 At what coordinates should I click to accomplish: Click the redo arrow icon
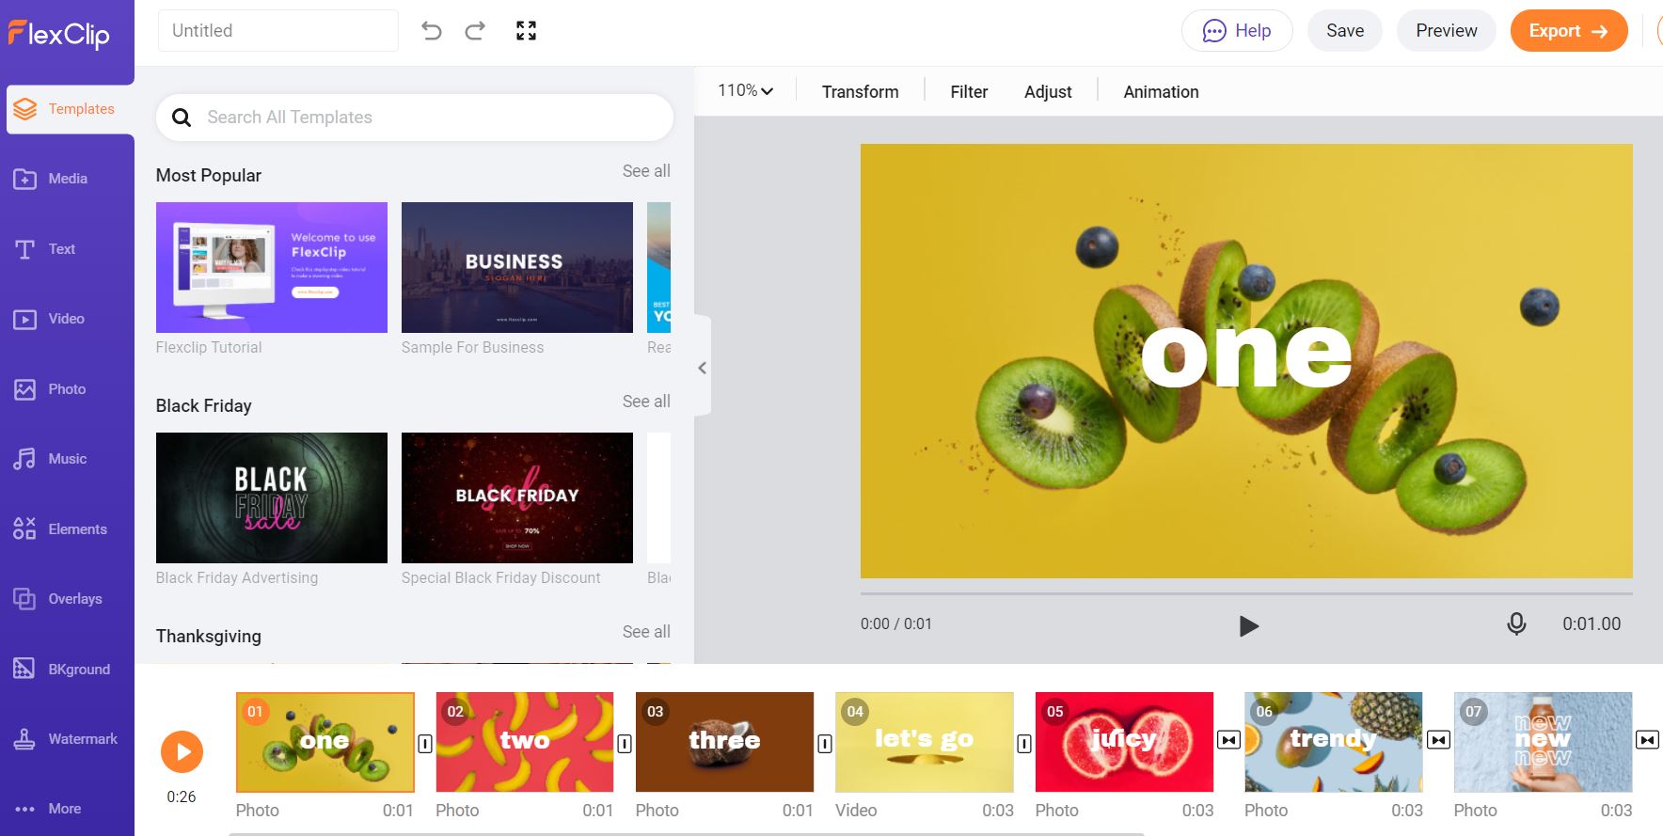point(475,31)
